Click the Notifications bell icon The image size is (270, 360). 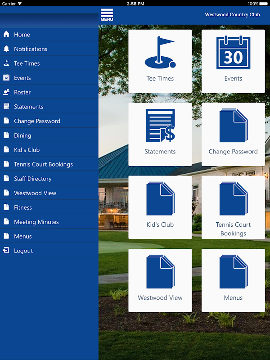click(x=6, y=49)
